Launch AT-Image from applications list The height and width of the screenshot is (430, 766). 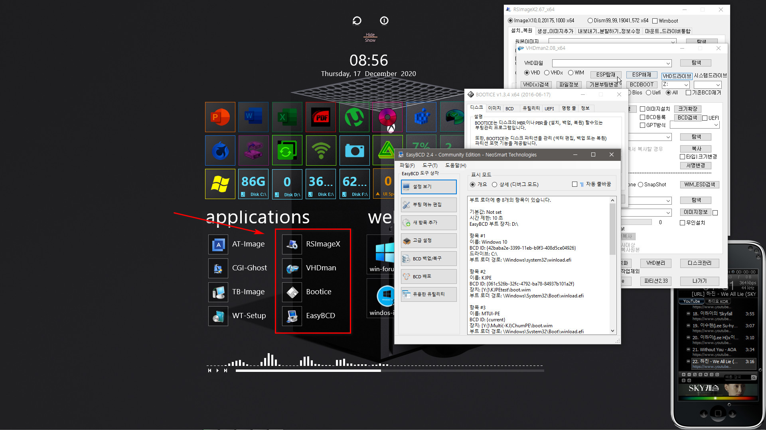tap(238, 244)
